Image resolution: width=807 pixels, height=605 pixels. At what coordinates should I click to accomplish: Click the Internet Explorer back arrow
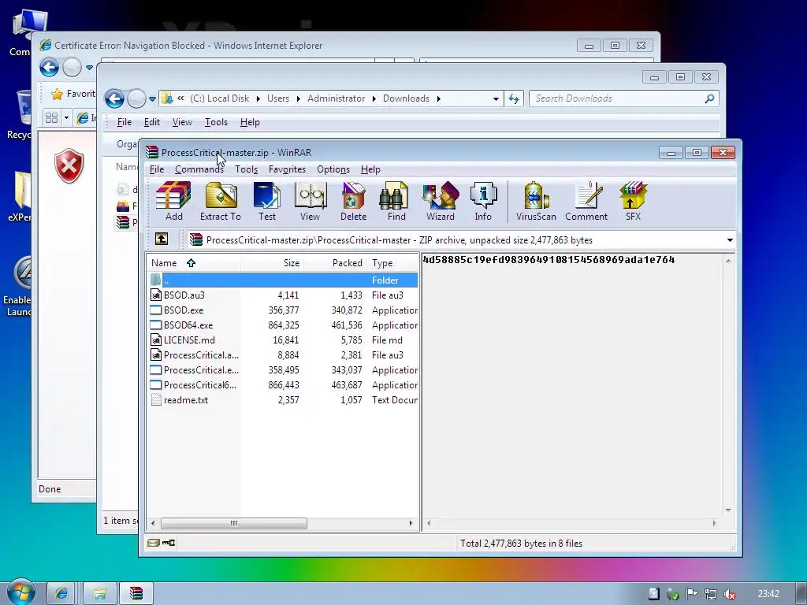point(50,68)
